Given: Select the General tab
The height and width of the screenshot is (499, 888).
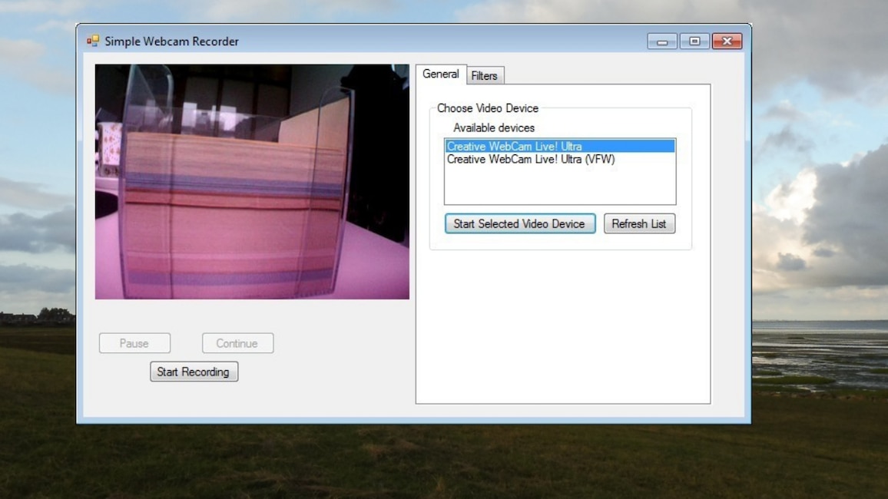Looking at the screenshot, I should [441, 74].
